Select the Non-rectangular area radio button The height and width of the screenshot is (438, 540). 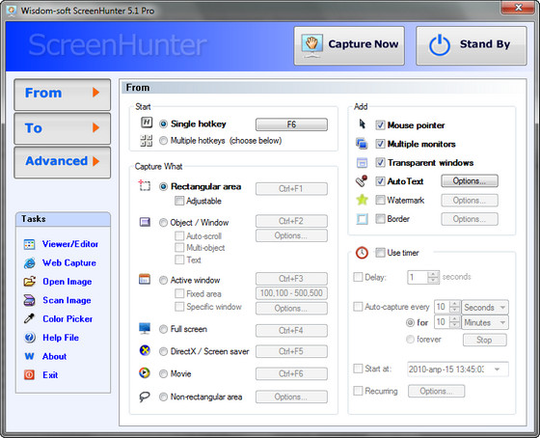pyautogui.click(x=163, y=397)
